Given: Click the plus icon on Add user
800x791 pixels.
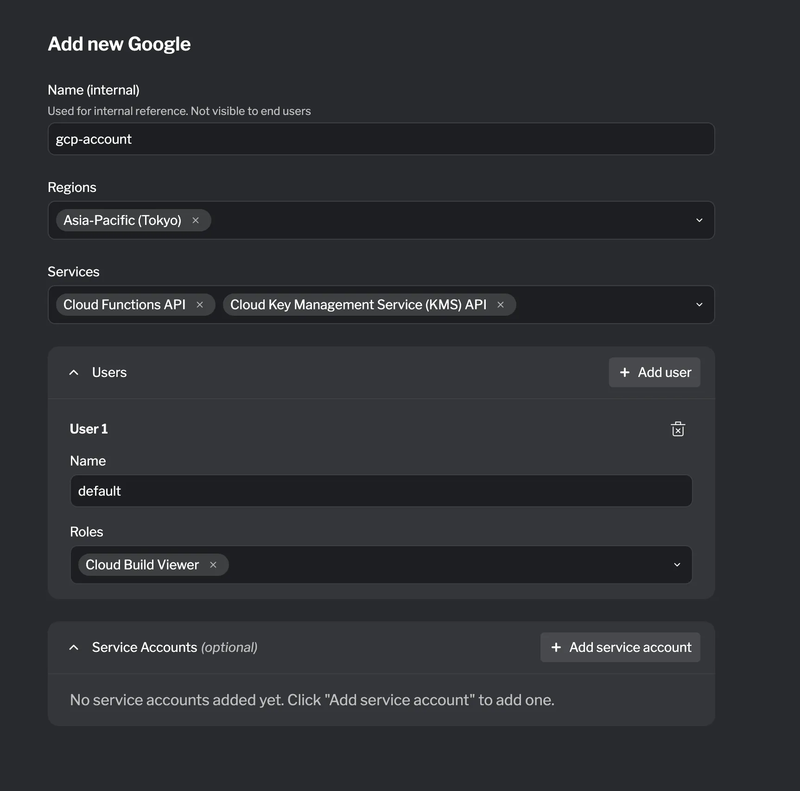Looking at the screenshot, I should pos(625,372).
